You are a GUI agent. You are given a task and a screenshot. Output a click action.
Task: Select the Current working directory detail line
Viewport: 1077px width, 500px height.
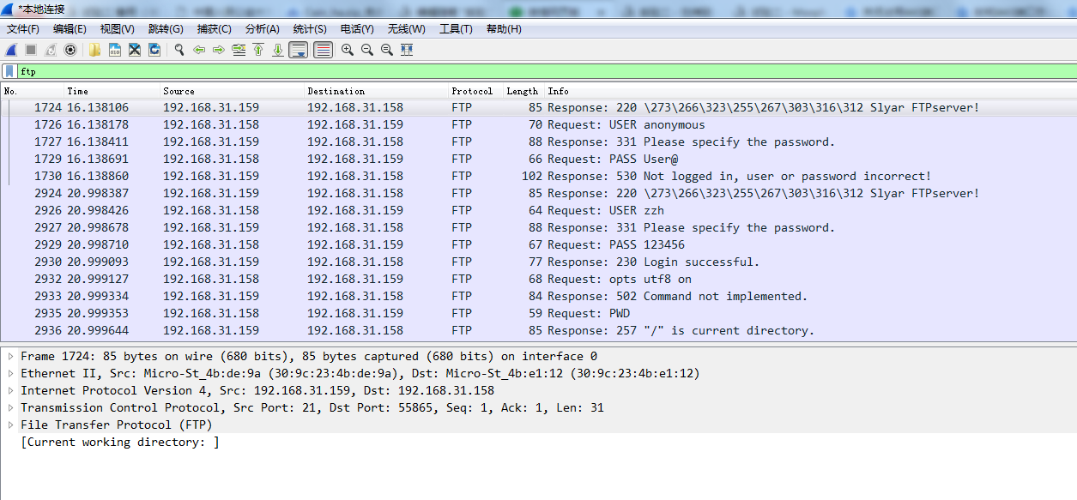120,442
